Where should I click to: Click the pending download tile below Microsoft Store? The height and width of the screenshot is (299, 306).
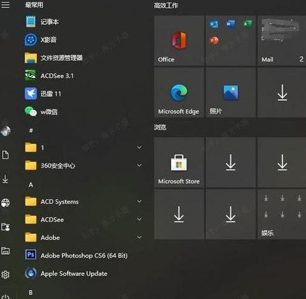coord(179,214)
